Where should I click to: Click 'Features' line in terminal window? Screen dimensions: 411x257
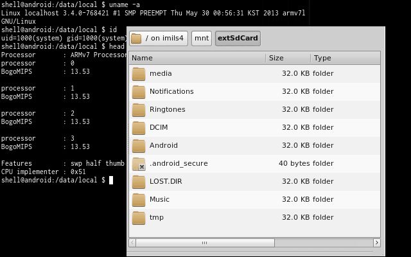point(63,163)
